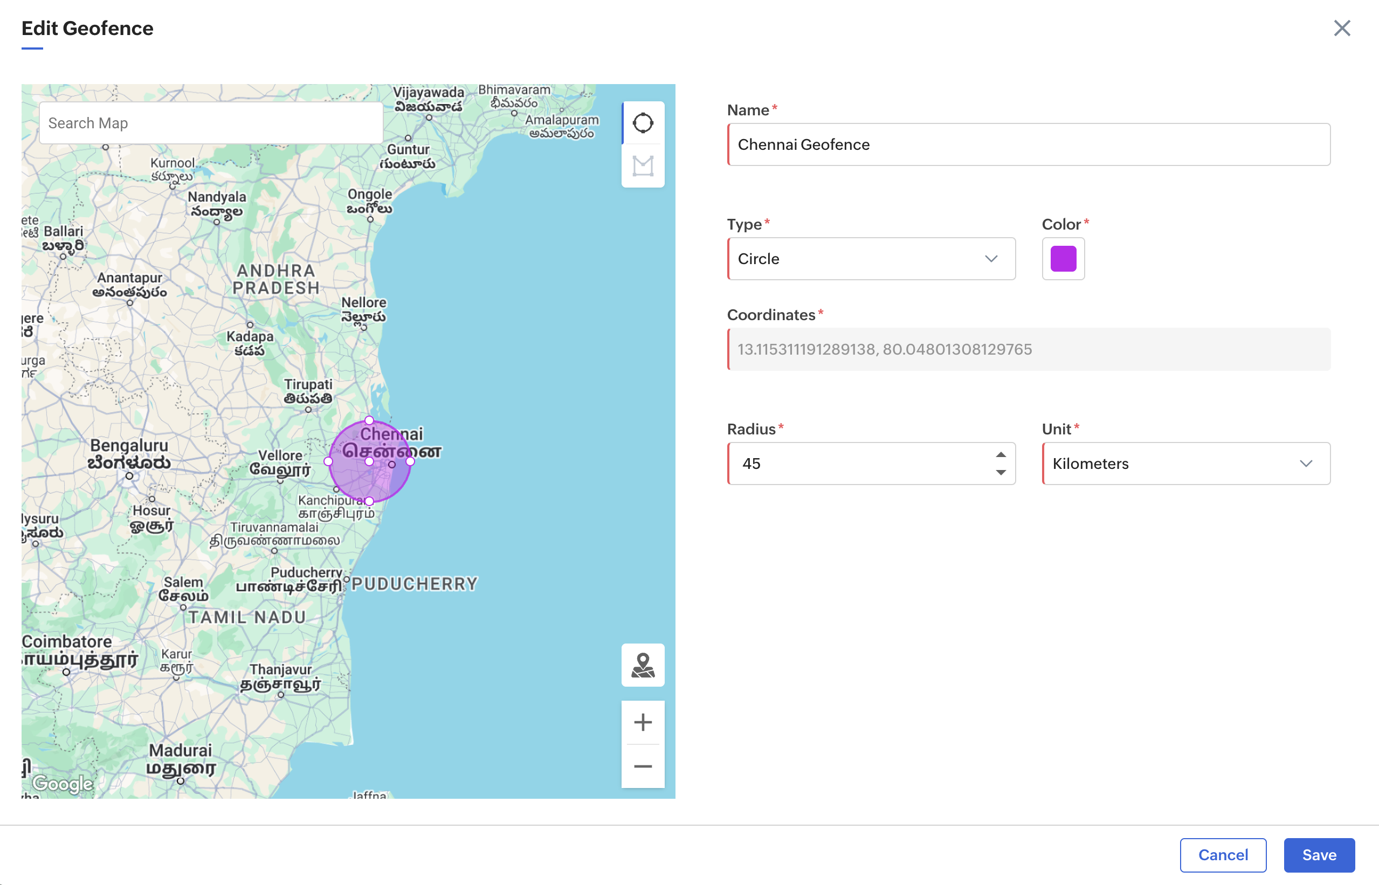1379x885 pixels.
Task: Open the purple Color swatch picker
Action: point(1063,259)
